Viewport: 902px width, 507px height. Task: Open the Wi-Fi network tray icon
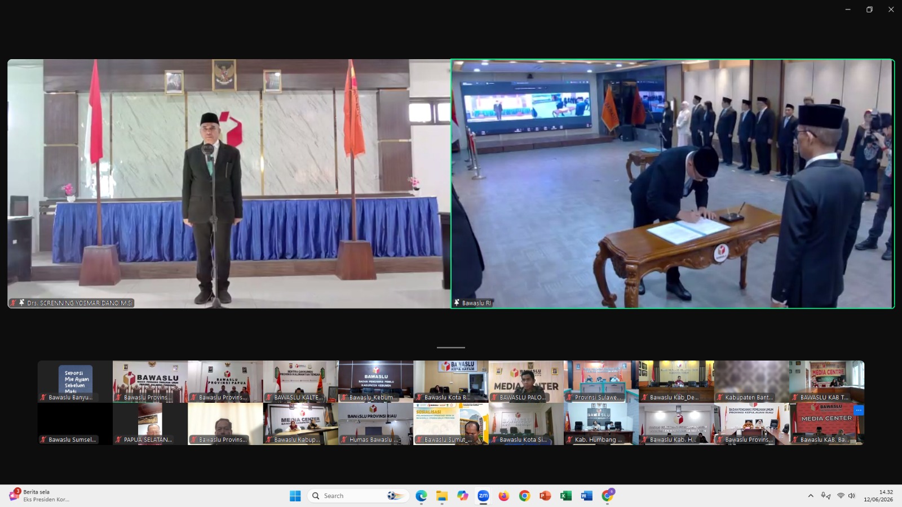pos(841,496)
